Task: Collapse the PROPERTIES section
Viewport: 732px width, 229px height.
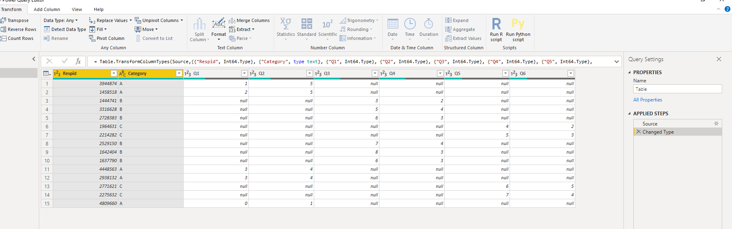Action: click(629, 72)
